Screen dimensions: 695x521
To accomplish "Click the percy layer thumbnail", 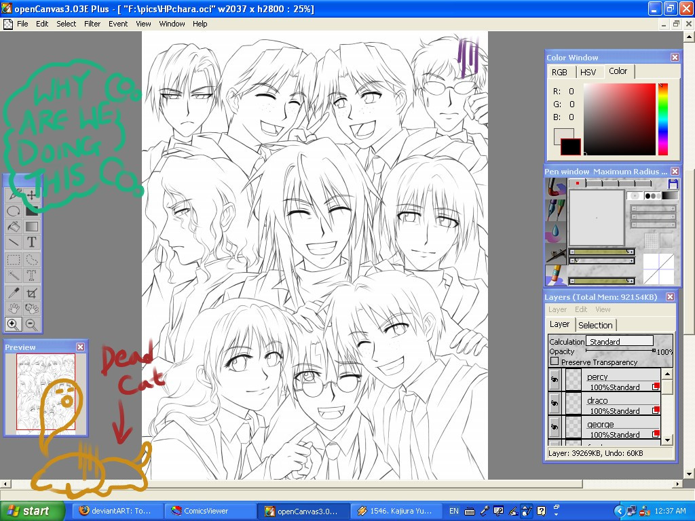I will click(x=573, y=380).
